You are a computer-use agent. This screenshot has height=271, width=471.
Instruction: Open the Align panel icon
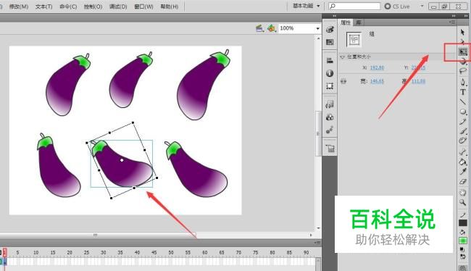pyautogui.click(x=330, y=61)
